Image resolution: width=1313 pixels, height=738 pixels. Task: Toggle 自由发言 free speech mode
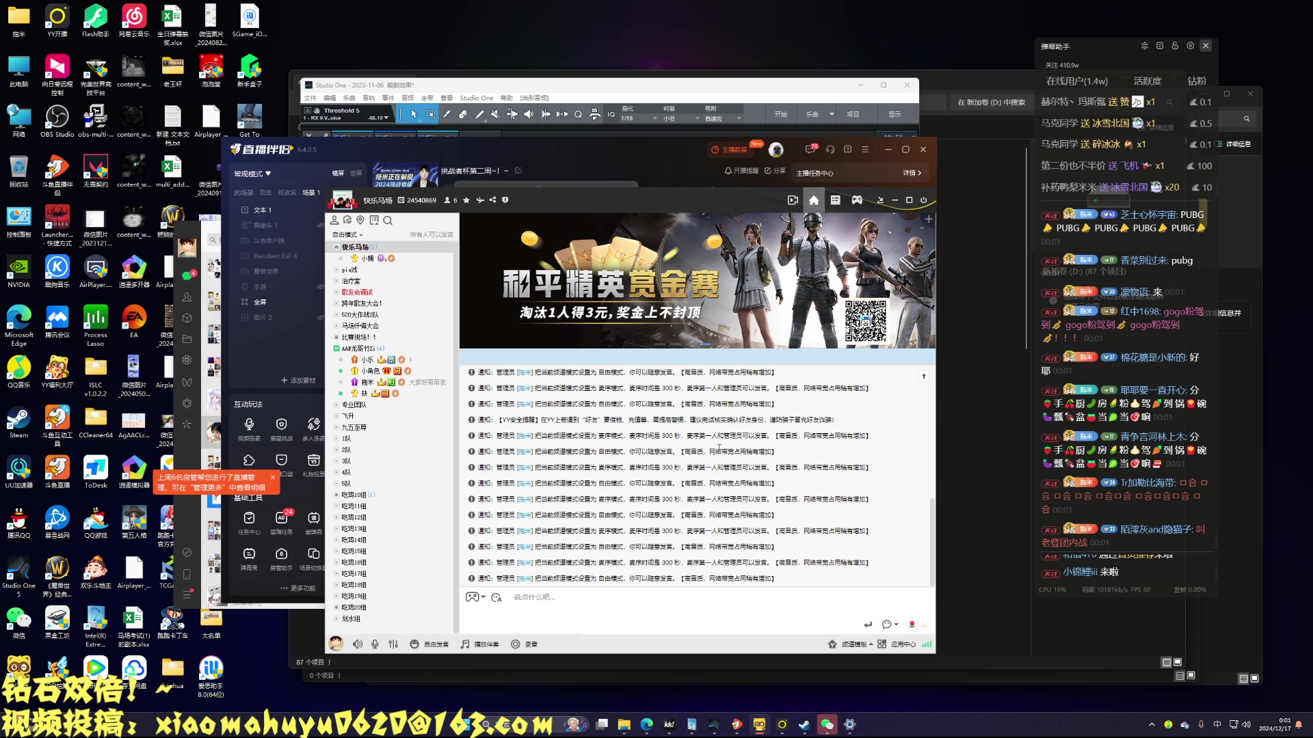(429, 644)
